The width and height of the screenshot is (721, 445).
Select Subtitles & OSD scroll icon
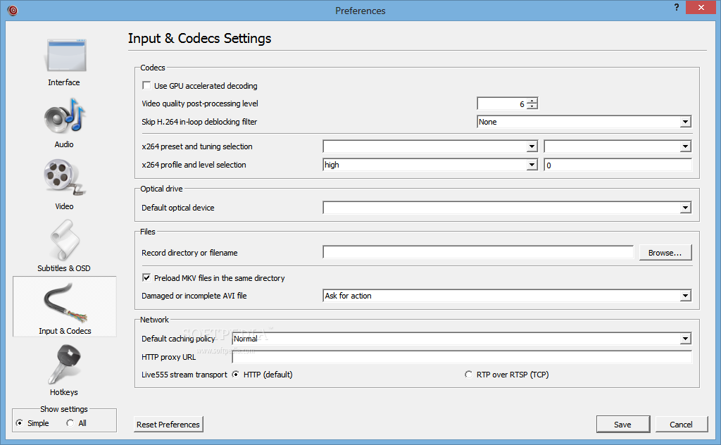(64, 241)
